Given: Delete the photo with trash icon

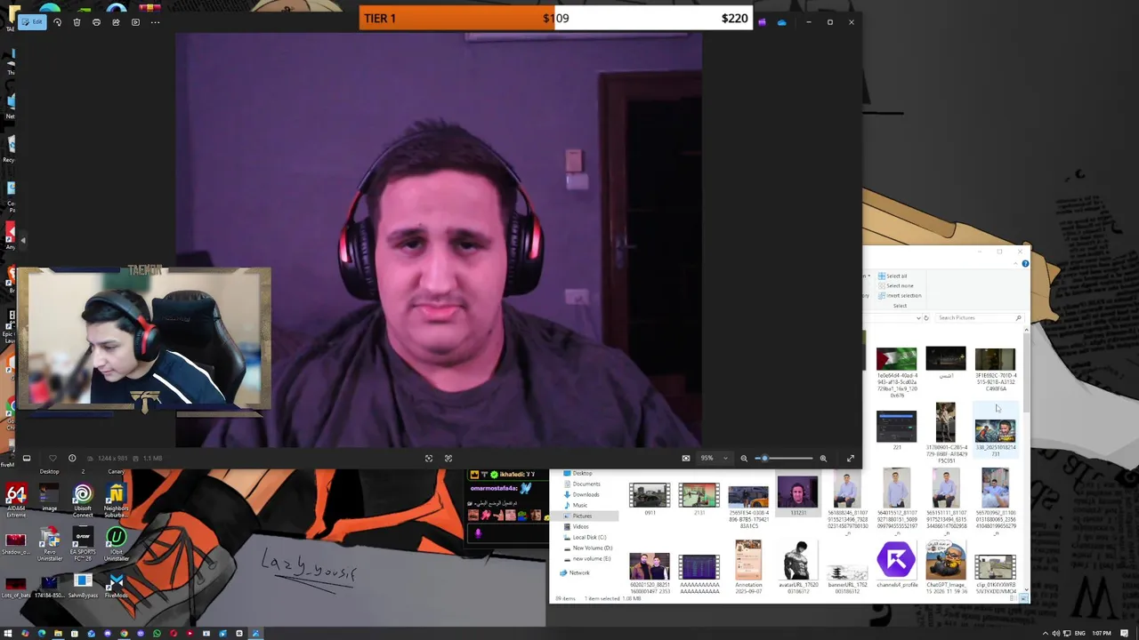Looking at the screenshot, I should tap(77, 22).
